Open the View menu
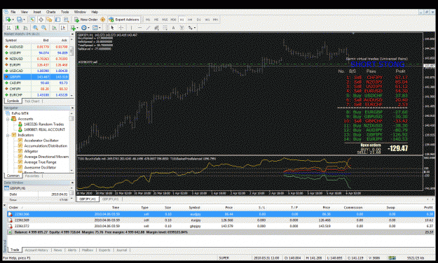This screenshot has width=438, height=263. point(25,12)
